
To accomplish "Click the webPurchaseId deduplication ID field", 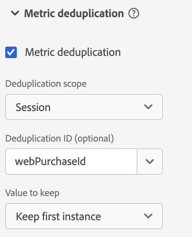I will tap(71, 161).
